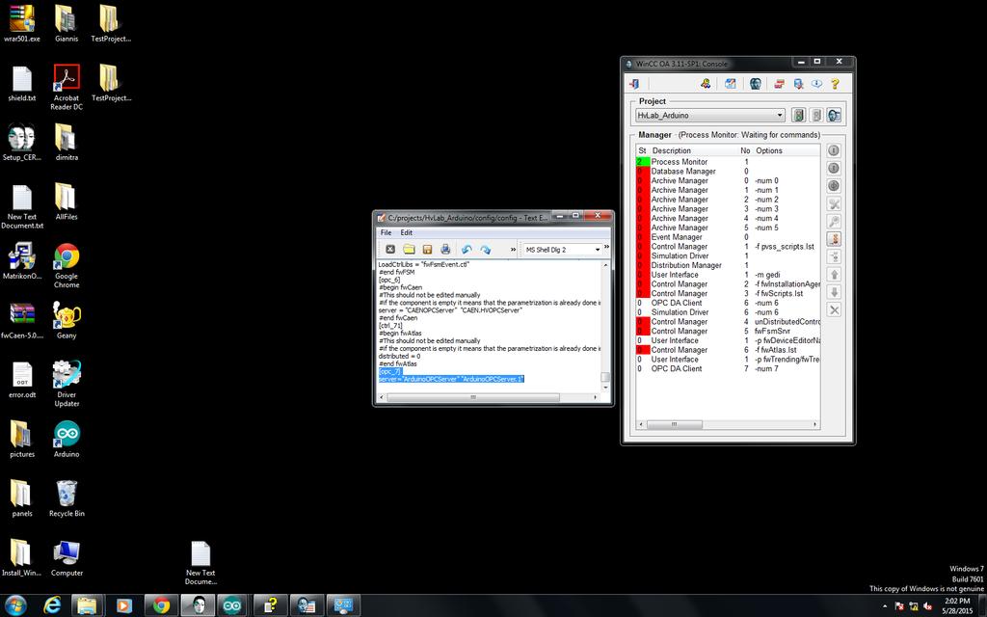The height and width of the screenshot is (617, 987).
Task: Select the Process Monitor row
Action: pos(729,162)
